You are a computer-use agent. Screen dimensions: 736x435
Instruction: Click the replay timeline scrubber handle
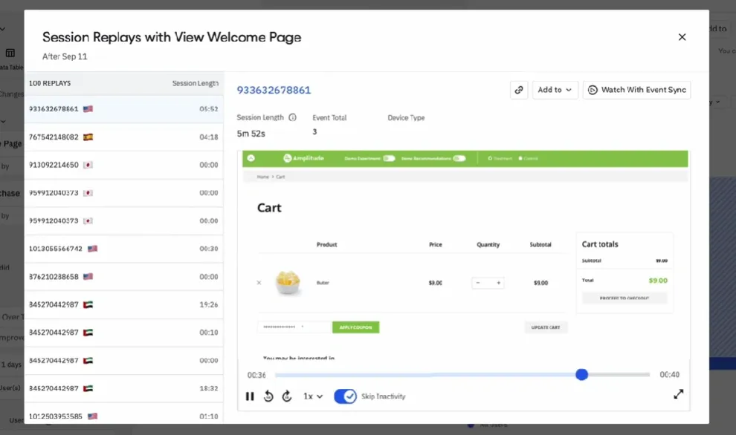coord(581,375)
